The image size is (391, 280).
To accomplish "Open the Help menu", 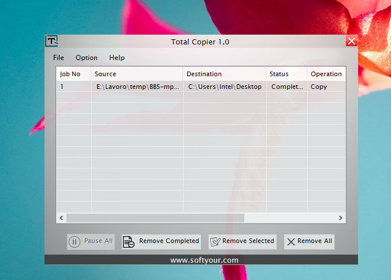I will tap(117, 58).
